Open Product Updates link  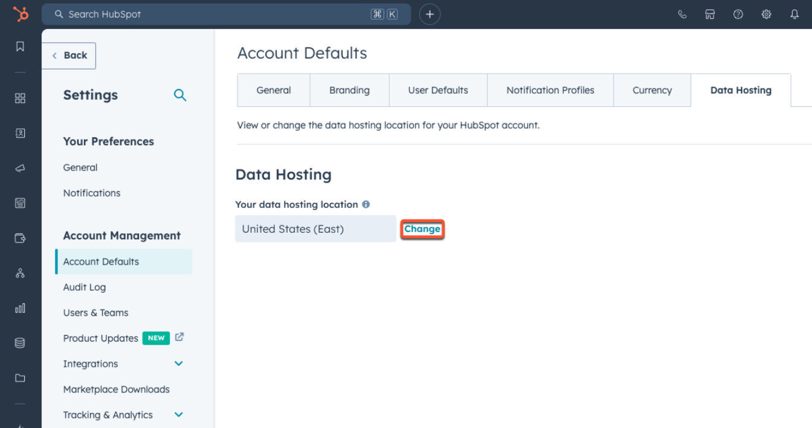pyautogui.click(x=101, y=338)
